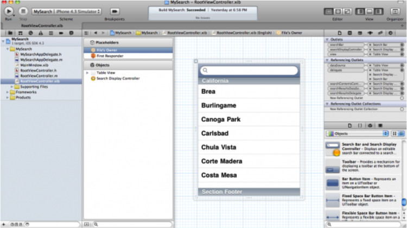This screenshot has width=407, height=228.
Task: Open the Organizer window
Action: 395,12
